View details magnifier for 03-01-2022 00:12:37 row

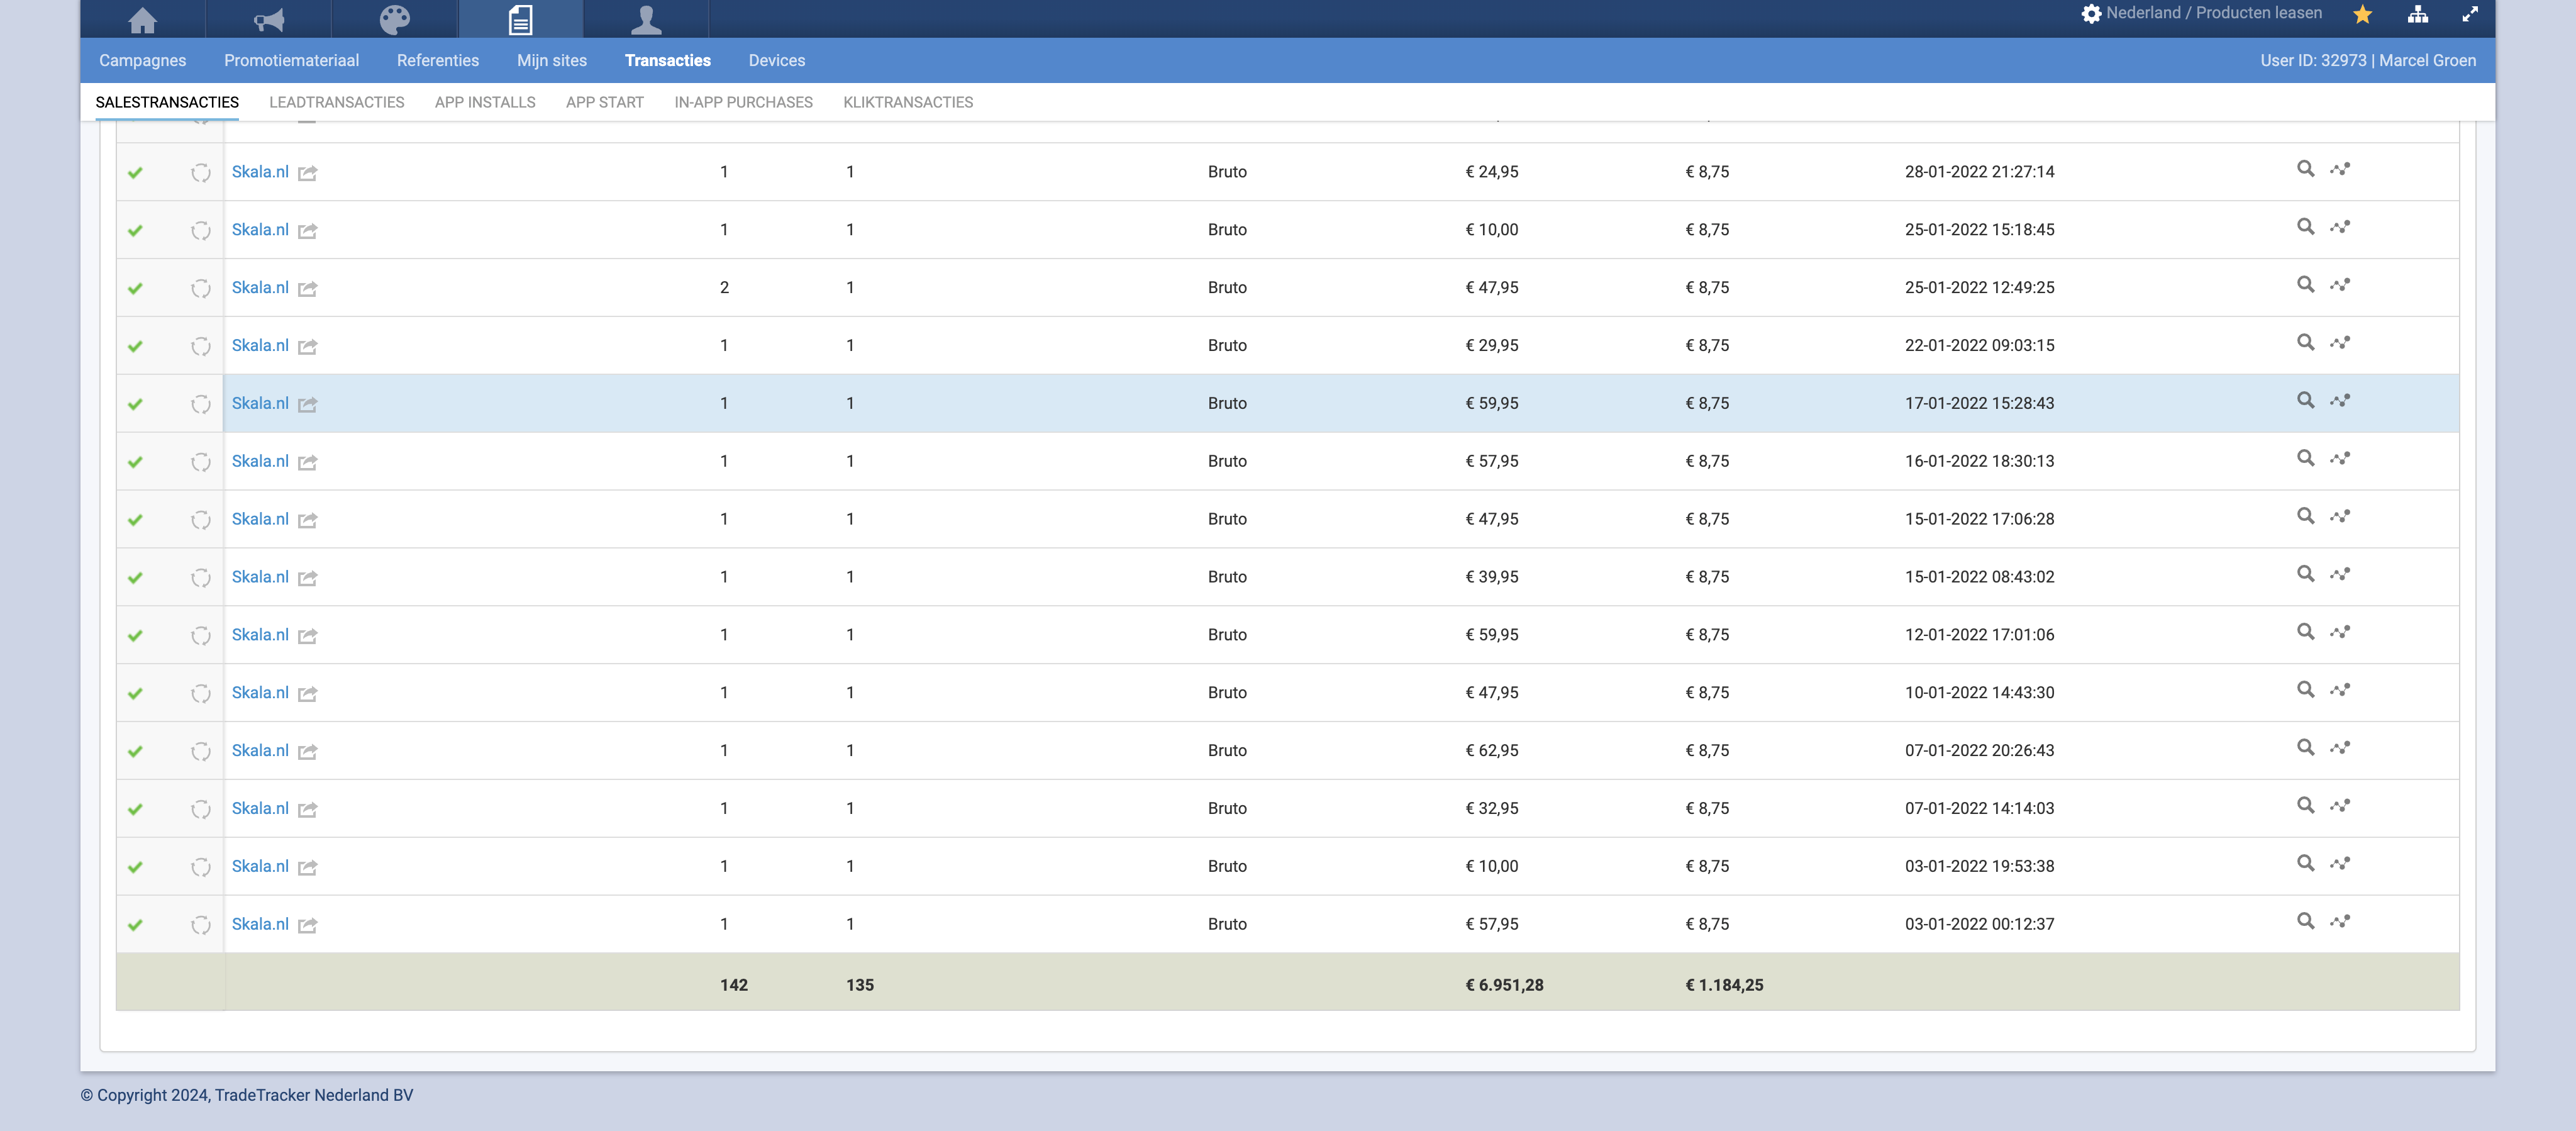(2305, 921)
